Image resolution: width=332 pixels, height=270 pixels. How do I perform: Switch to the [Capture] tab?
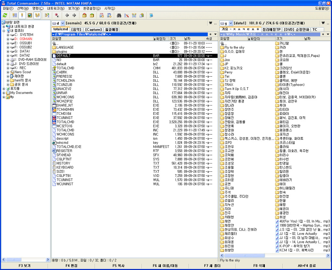click(x=94, y=29)
